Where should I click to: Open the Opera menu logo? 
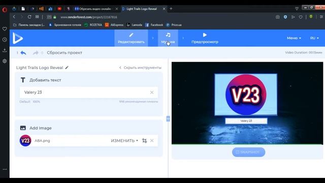tap(5, 9)
